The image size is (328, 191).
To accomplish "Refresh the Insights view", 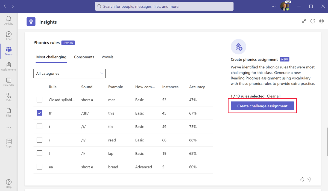I will point(312,21).
